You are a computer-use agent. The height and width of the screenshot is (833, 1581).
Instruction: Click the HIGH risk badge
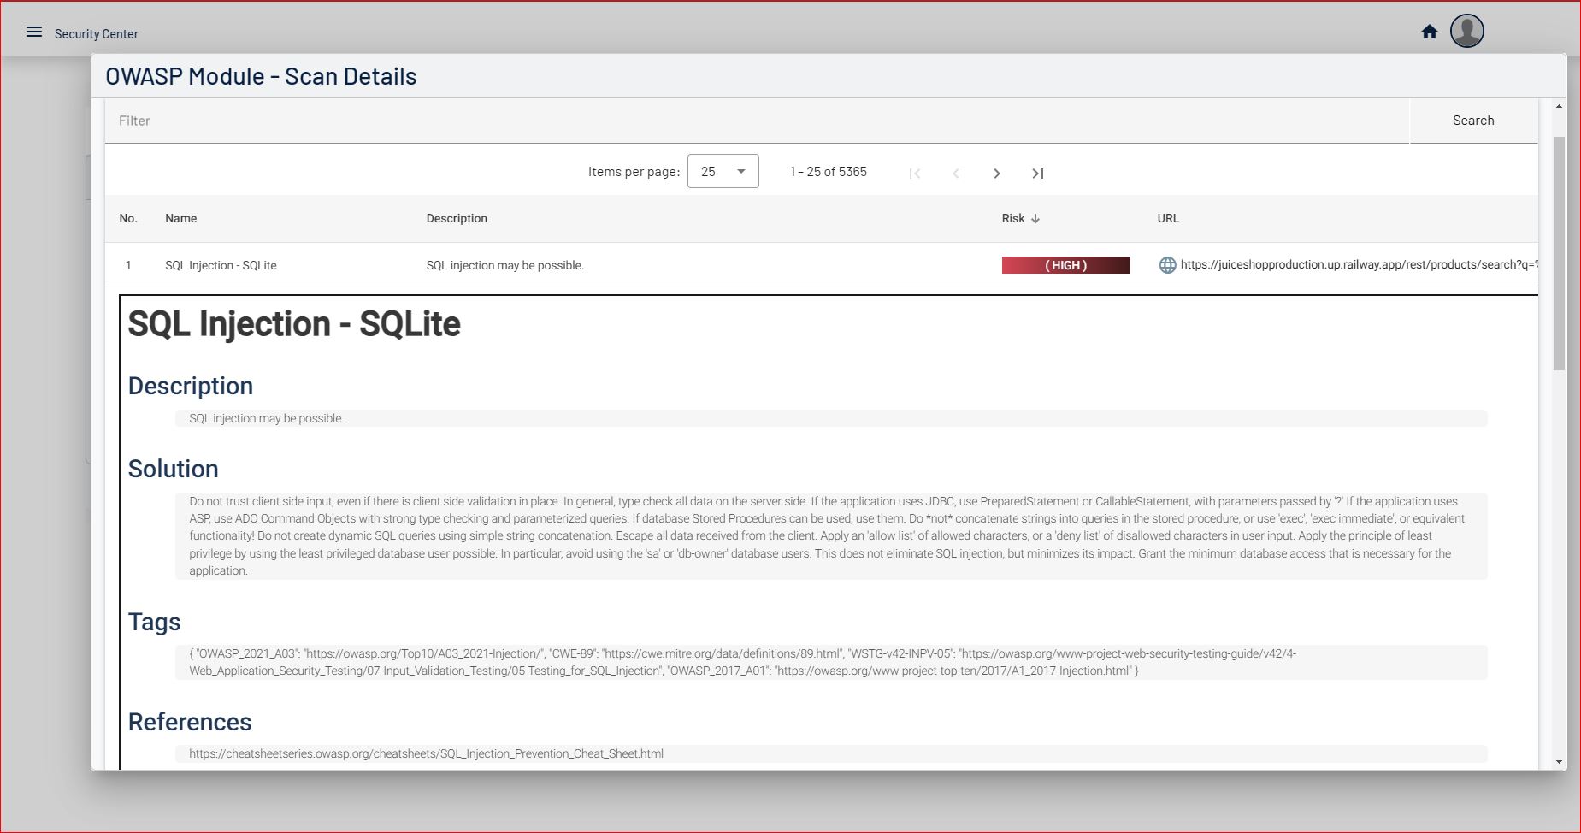(1065, 265)
